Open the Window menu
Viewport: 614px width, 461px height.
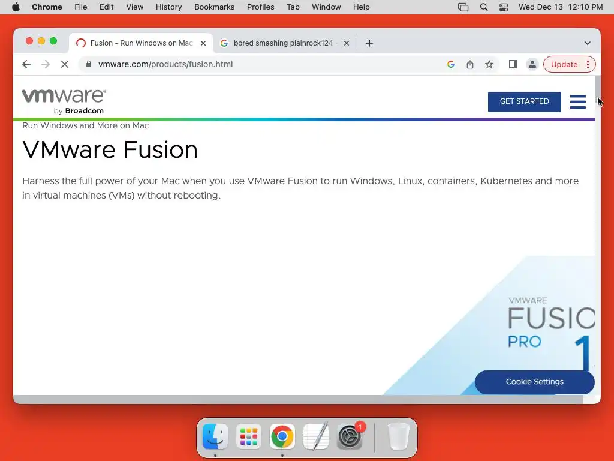[326, 7]
